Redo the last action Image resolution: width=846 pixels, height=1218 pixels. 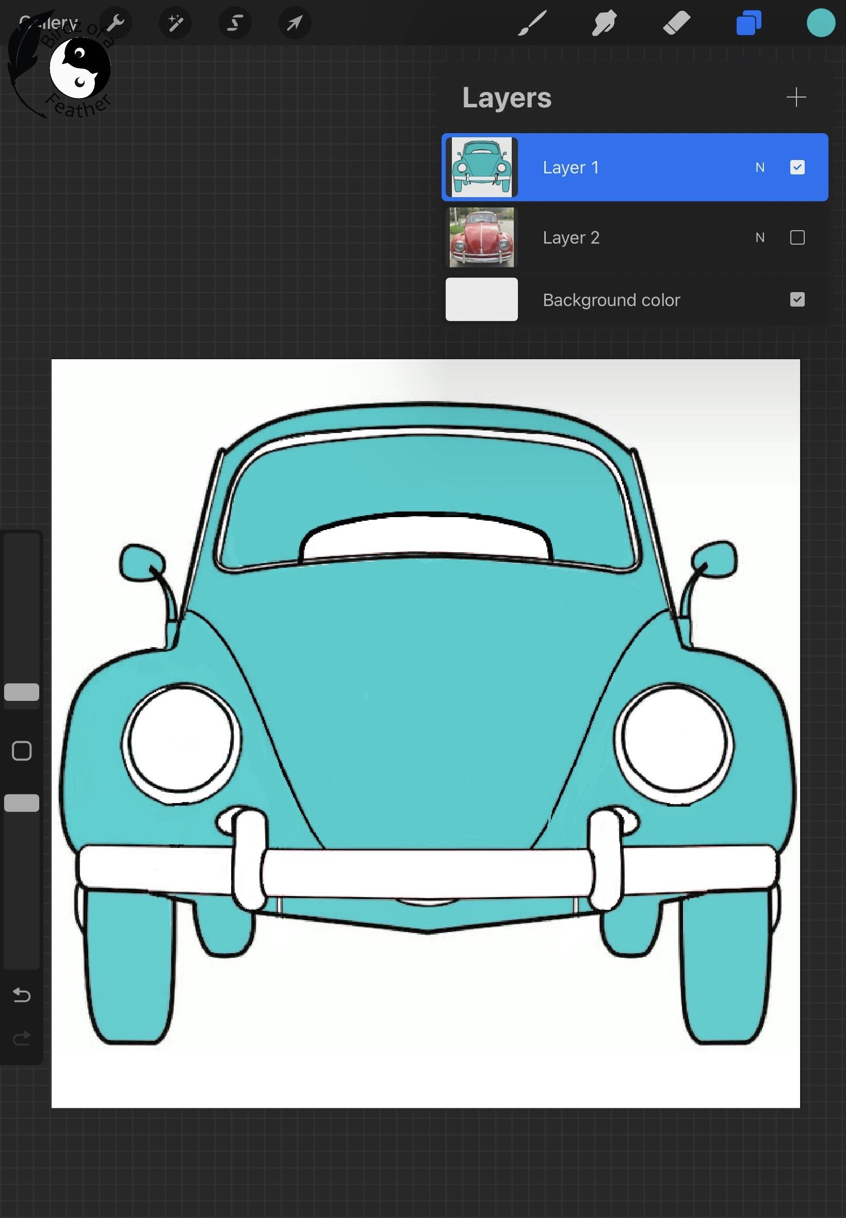22,1038
